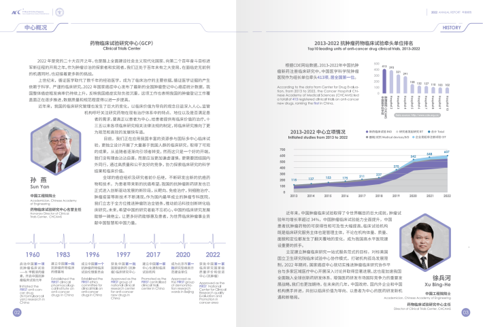Click the line chart data label 175
This screenshot has height=327, width=483.
tap(345, 178)
